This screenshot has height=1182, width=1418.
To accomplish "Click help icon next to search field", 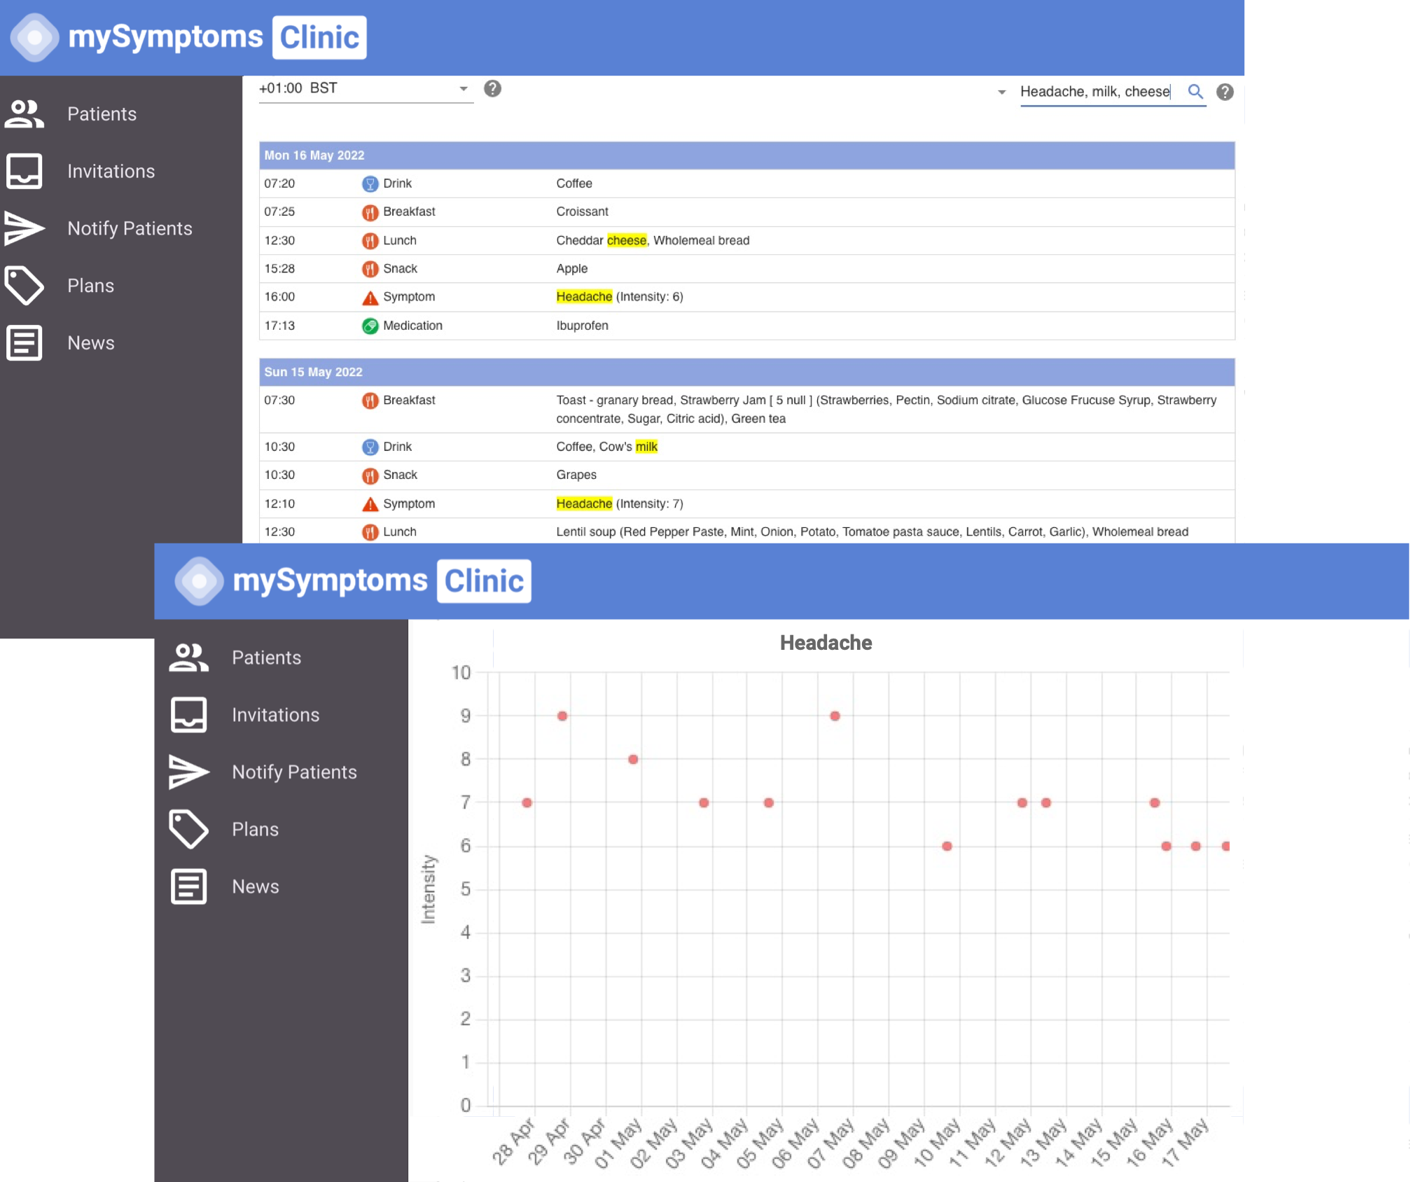I will [x=1225, y=92].
